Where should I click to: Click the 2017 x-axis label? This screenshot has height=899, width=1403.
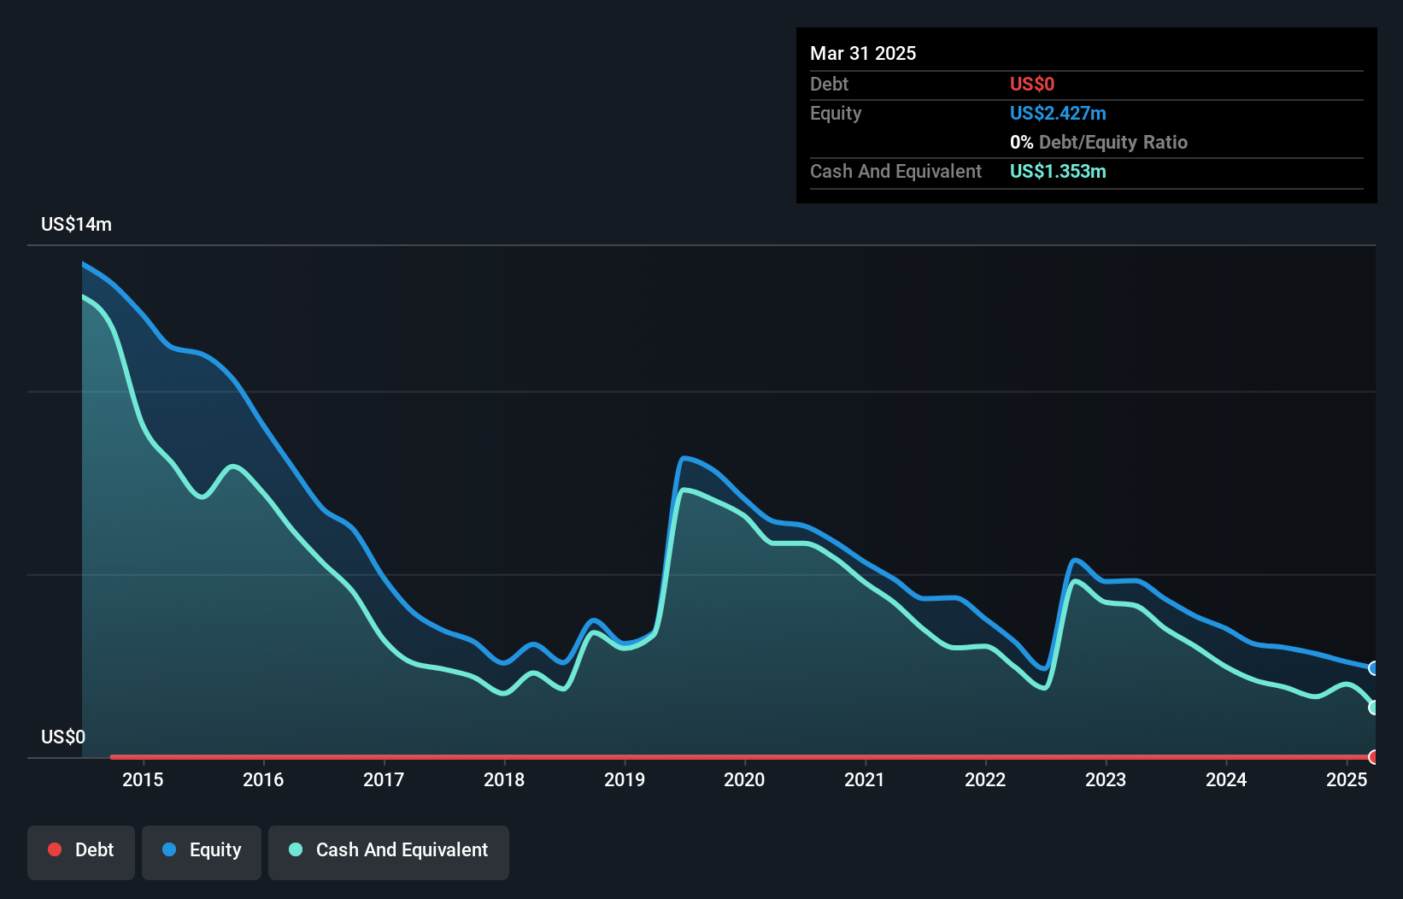pyautogui.click(x=384, y=779)
